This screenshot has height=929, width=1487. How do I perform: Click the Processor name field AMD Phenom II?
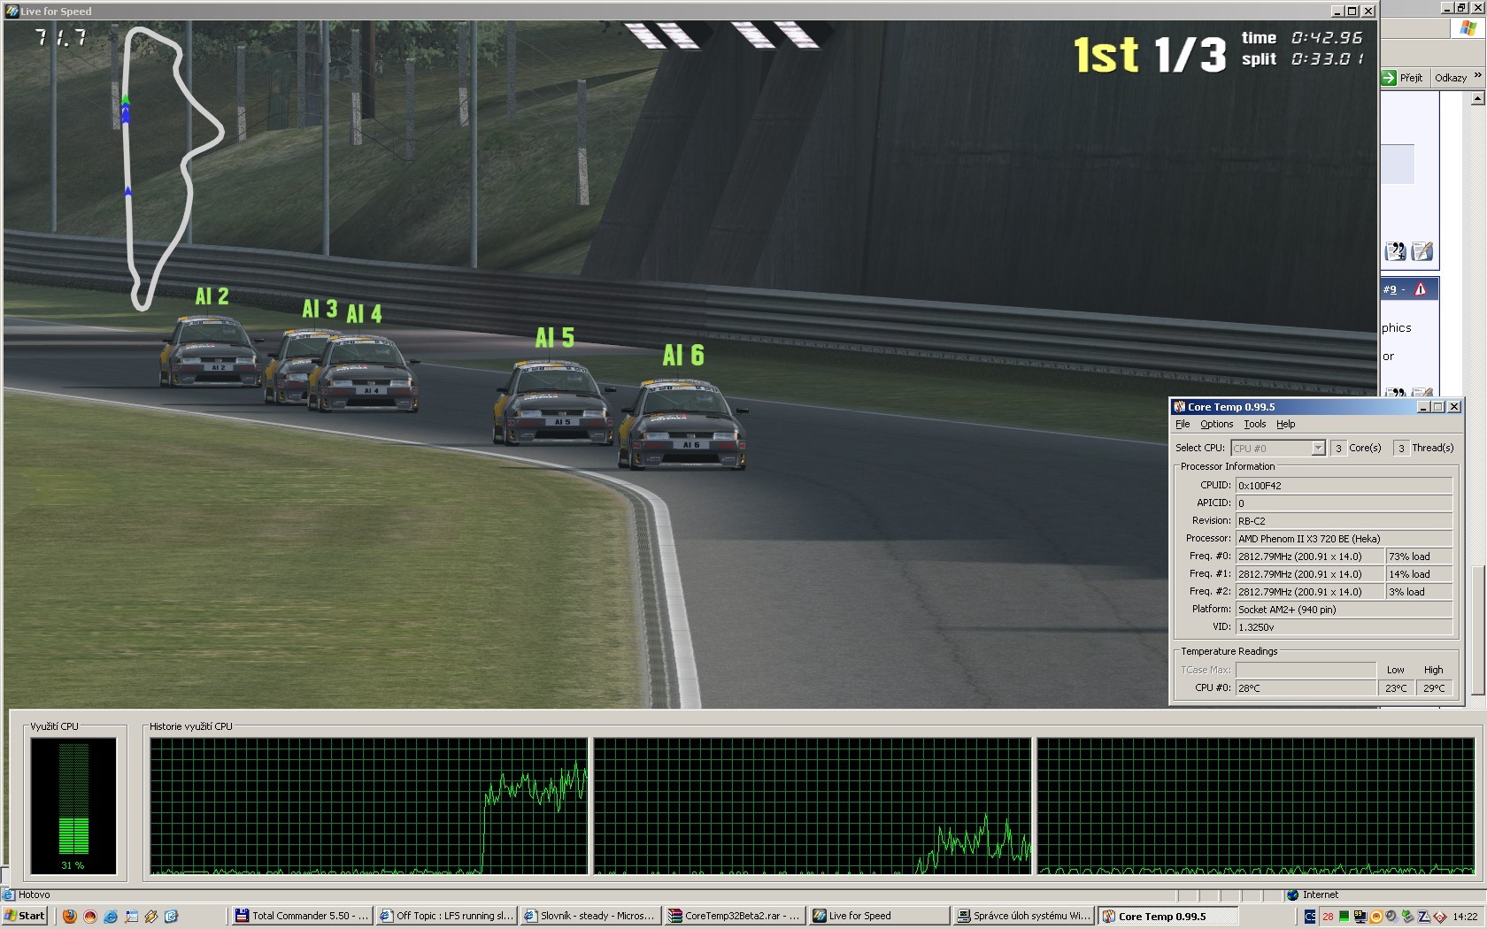click(x=1344, y=539)
